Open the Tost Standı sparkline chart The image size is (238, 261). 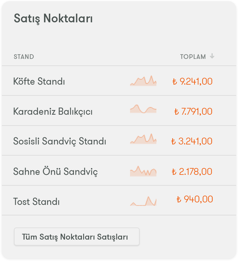pyautogui.click(x=143, y=201)
